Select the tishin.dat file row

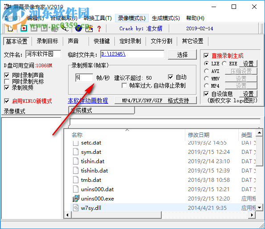click(x=163, y=161)
